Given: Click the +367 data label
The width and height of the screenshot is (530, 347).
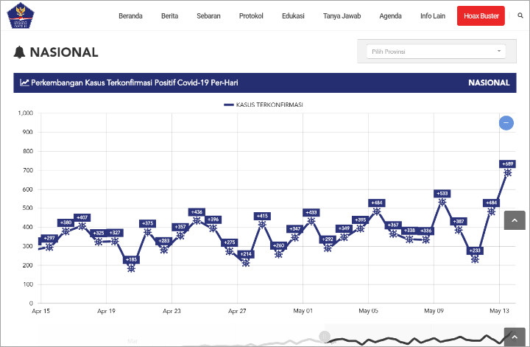Looking at the screenshot, I should [x=393, y=225].
